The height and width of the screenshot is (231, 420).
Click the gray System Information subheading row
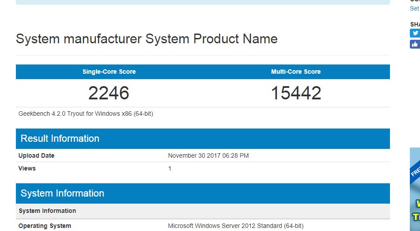point(47,211)
